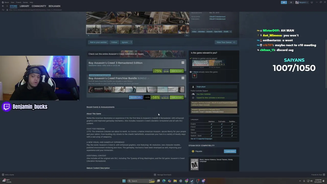Image resolution: width=327 pixels, height=184 pixels.
Task: Switch to the LIBRARY tab
Action: 25,6
